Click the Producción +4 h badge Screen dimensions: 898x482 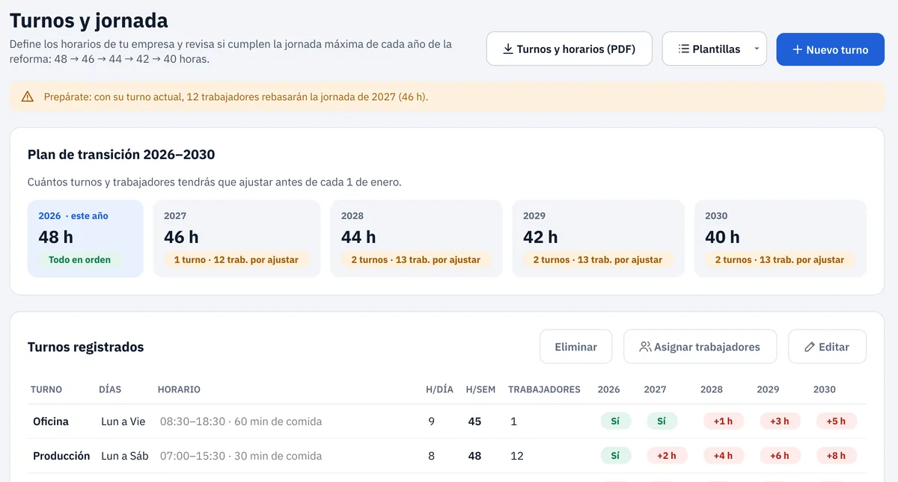723,456
